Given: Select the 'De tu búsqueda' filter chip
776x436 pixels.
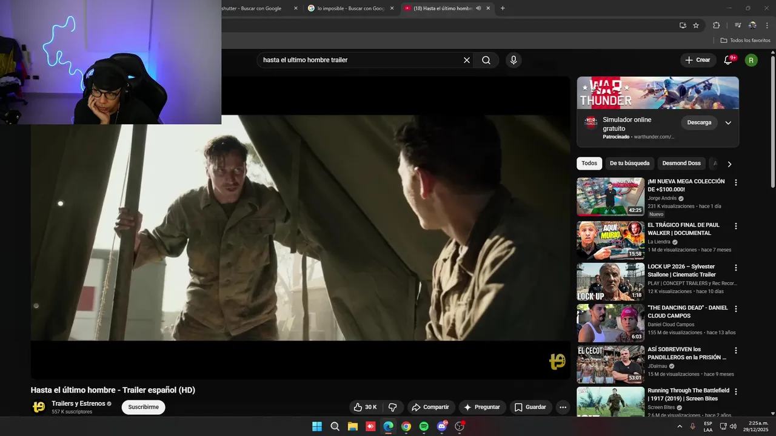Looking at the screenshot, I should (629, 163).
